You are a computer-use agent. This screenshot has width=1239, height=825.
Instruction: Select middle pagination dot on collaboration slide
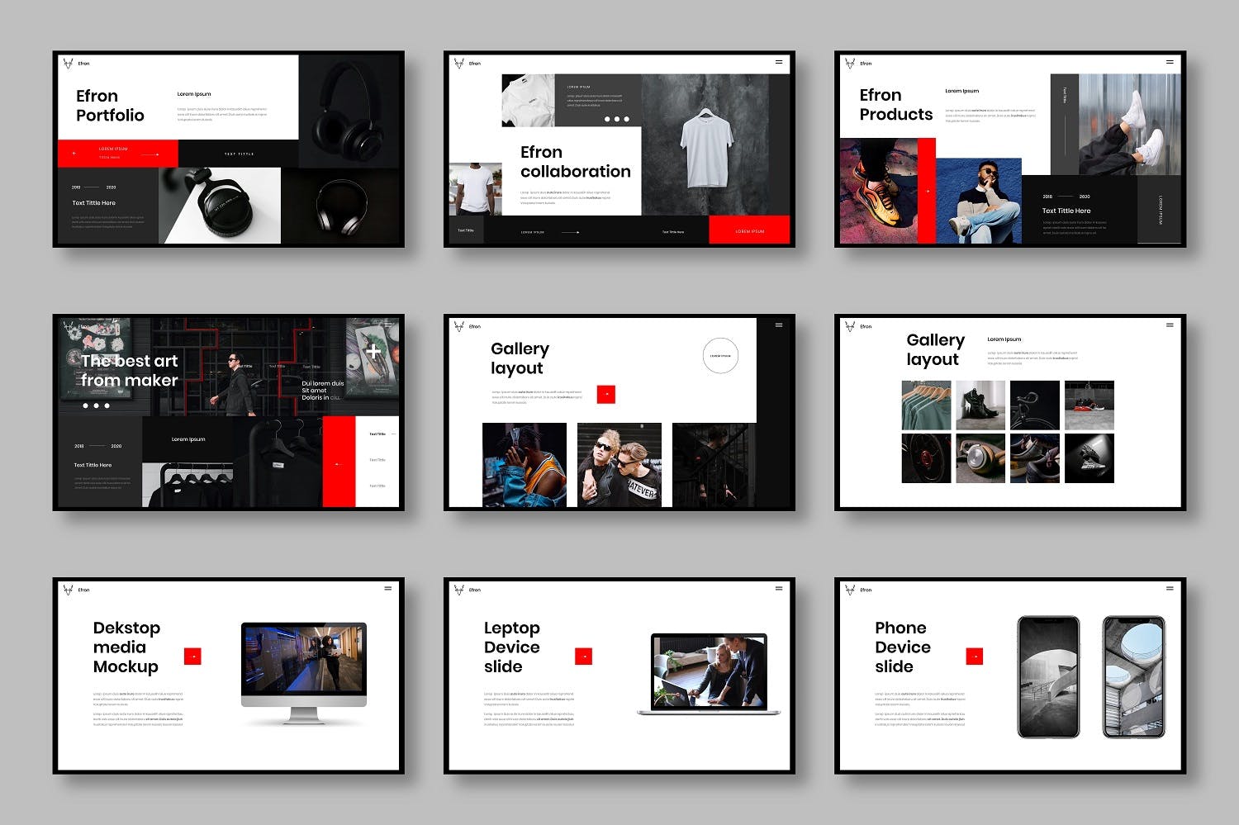tap(616, 120)
